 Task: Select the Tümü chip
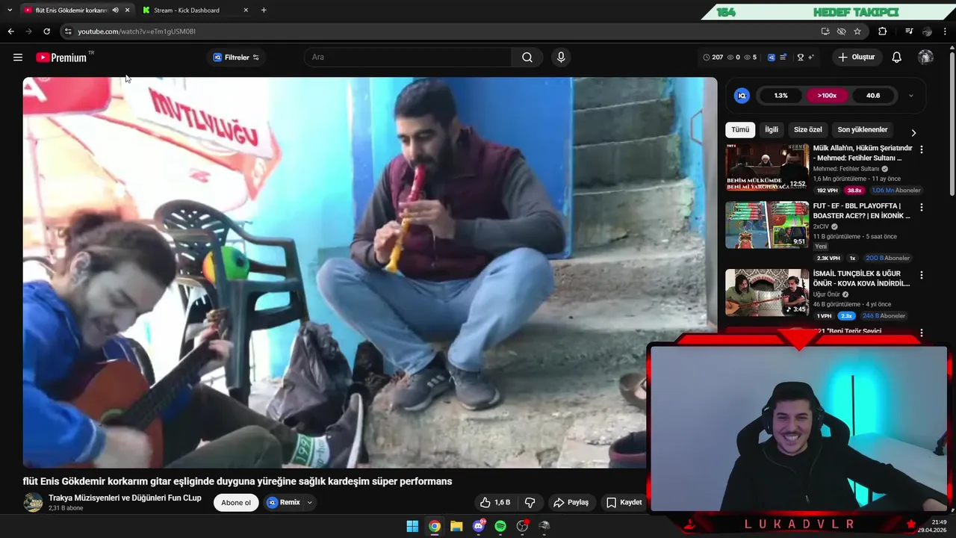click(x=740, y=130)
